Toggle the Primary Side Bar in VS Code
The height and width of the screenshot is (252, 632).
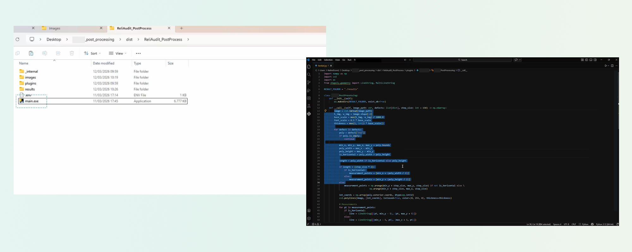click(586, 60)
